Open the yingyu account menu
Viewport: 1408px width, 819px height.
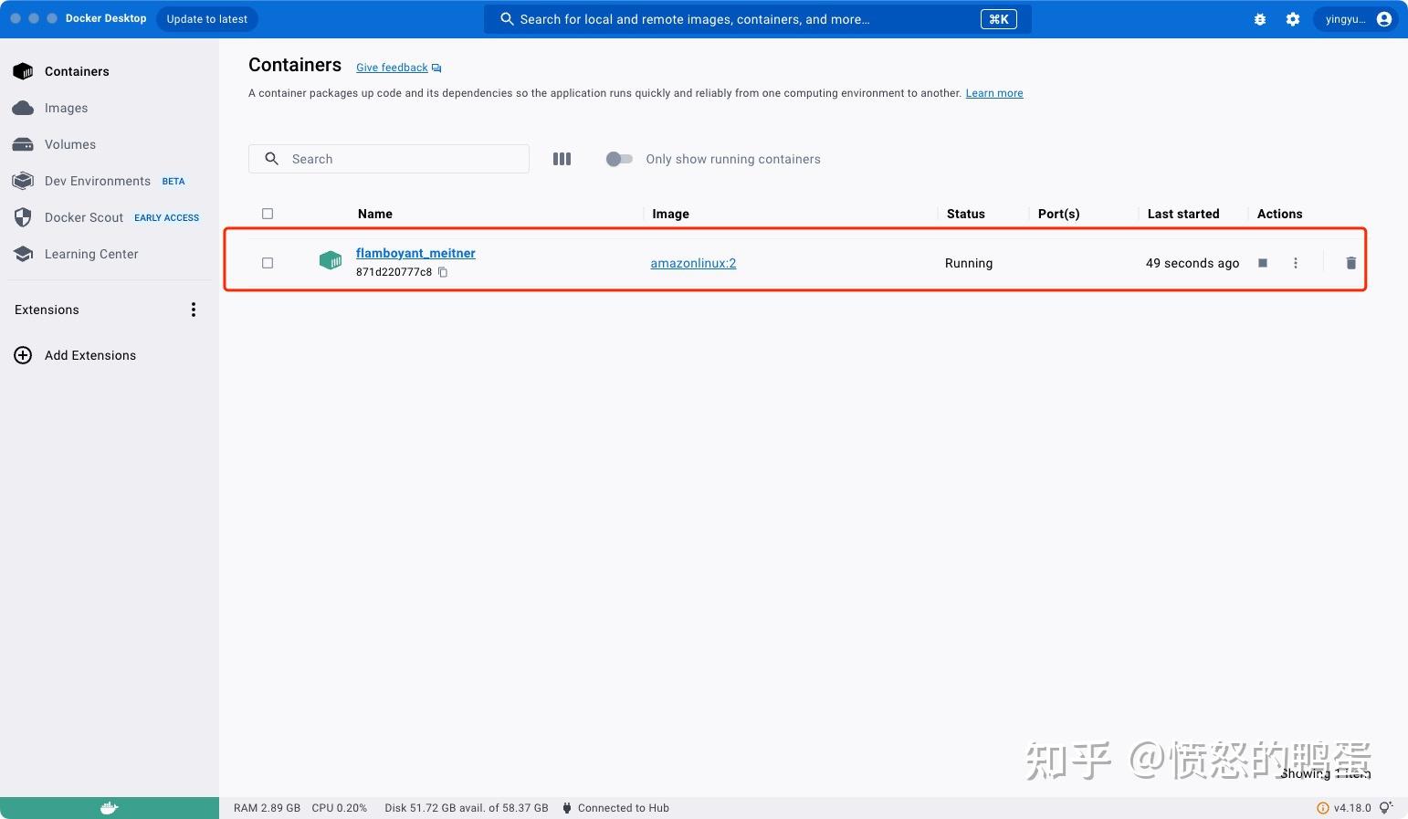point(1357,18)
